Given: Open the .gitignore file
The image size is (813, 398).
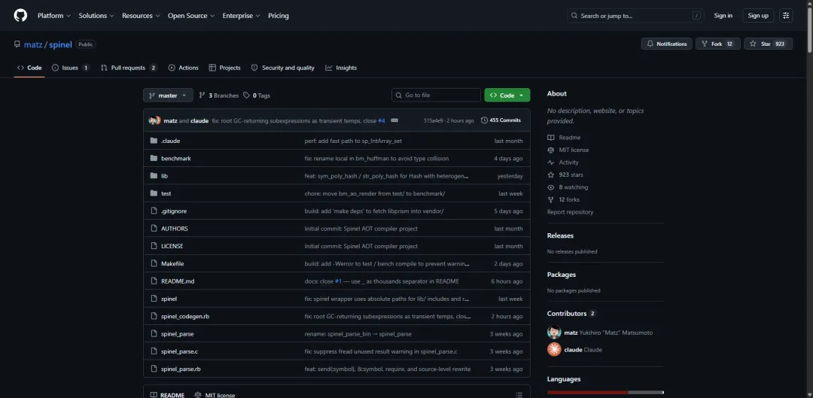Looking at the screenshot, I should click(x=174, y=211).
